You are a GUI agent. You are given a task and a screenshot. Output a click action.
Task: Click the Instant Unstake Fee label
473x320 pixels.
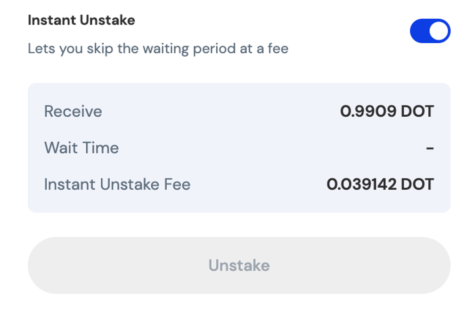click(117, 184)
